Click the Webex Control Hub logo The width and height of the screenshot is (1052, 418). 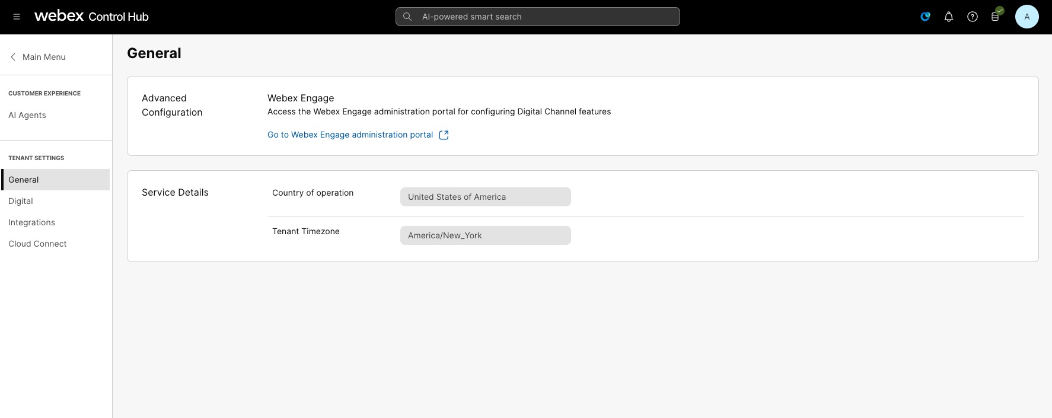tap(91, 17)
